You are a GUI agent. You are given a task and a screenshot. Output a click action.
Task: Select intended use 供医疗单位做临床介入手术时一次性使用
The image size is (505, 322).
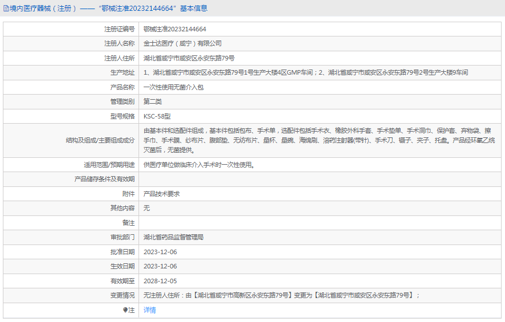point(199,165)
